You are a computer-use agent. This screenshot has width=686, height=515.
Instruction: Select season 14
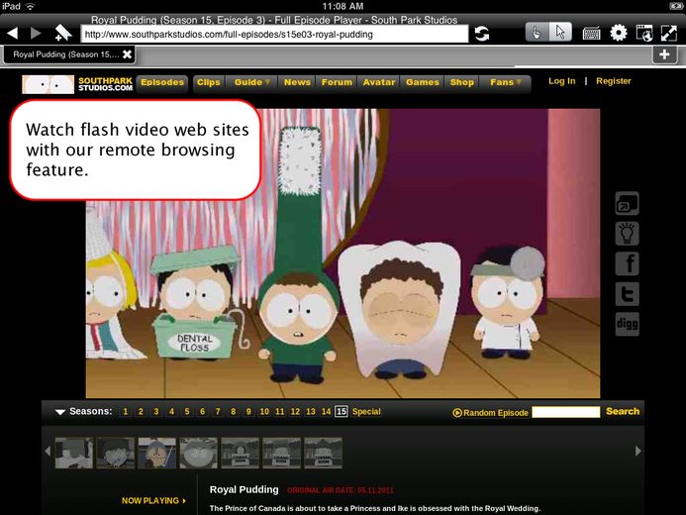pos(326,412)
